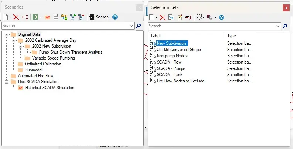293x149 pixels.
Task: Click the Make Current checkmark icon
Action: pos(47,17)
